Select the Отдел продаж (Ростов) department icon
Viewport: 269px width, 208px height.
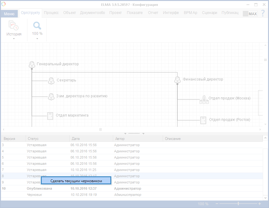[x=203, y=120]
